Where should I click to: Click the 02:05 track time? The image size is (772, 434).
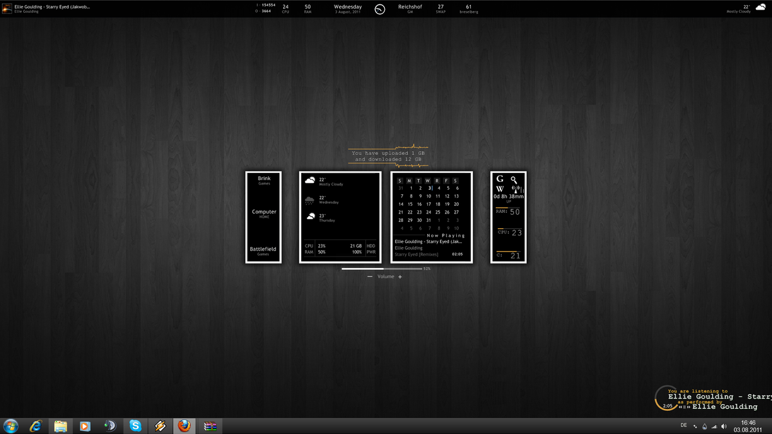[457, 254]
